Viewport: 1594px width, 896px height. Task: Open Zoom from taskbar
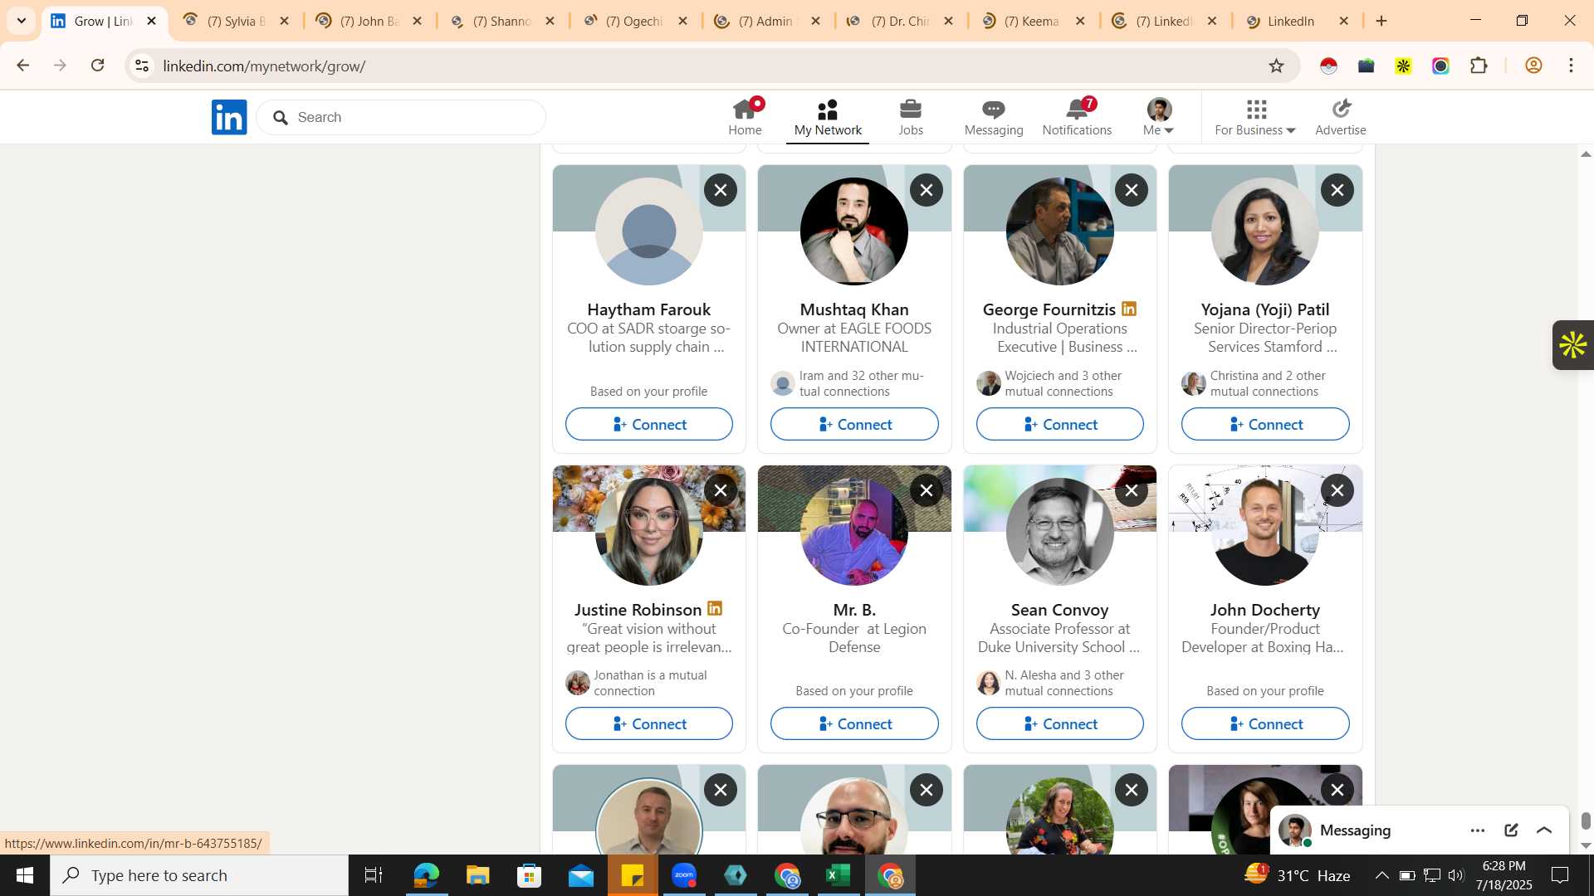(x=683, y=875)
